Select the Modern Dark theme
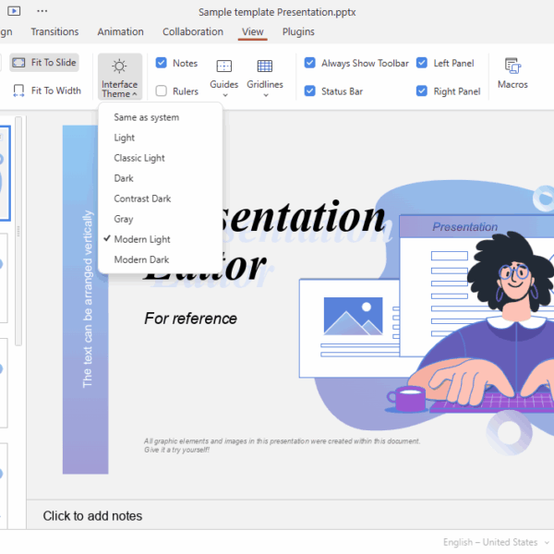The height and width of the screenshot is (554, 554). (161, 259)
